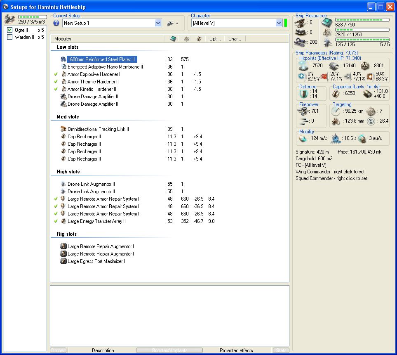Click the green indicator beside Character dropdown

tap(286, 23)
